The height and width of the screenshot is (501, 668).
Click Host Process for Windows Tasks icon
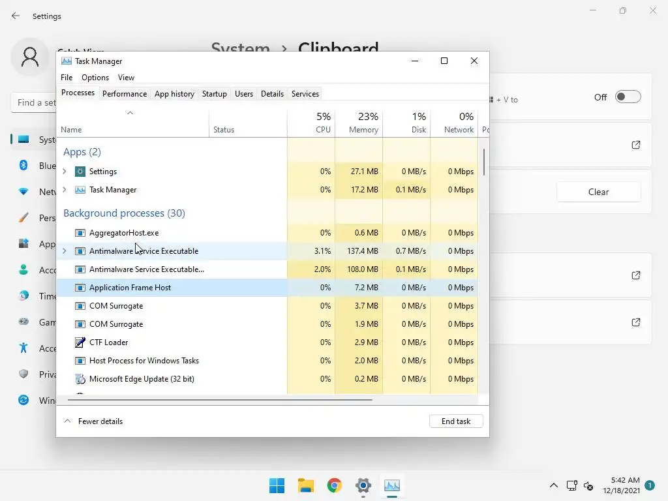pyautogui.click(x=80, y=360)
